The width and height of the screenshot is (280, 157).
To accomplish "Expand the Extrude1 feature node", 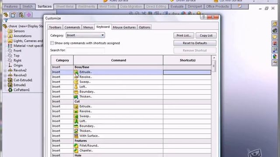I will pos(5,85).
